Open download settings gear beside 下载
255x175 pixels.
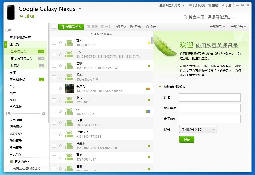44,114
